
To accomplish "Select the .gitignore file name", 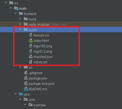I will click(36, 73).
